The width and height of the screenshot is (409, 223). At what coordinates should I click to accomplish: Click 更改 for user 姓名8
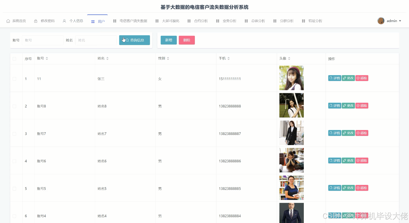pos(348,106)
